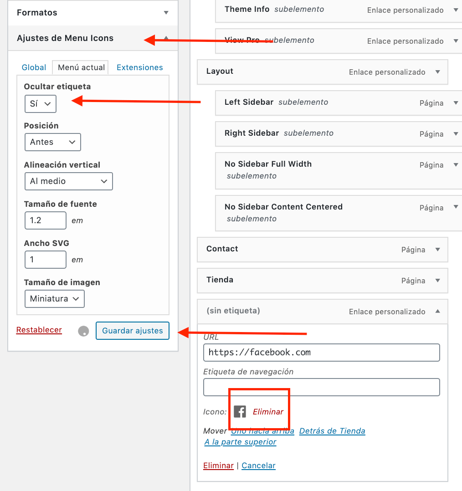Screen dimensions: 462x491
Task: Open the Posición dropdown
Action: coord(52,142)
